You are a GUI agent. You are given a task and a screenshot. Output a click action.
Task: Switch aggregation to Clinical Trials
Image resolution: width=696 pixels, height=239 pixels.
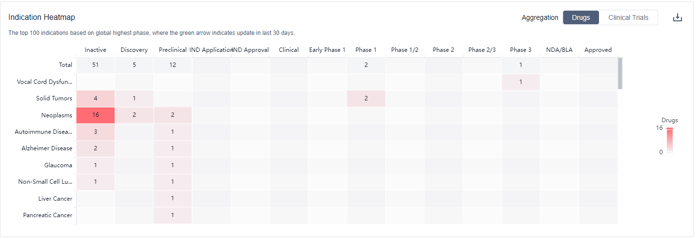(x=628, y=17)
